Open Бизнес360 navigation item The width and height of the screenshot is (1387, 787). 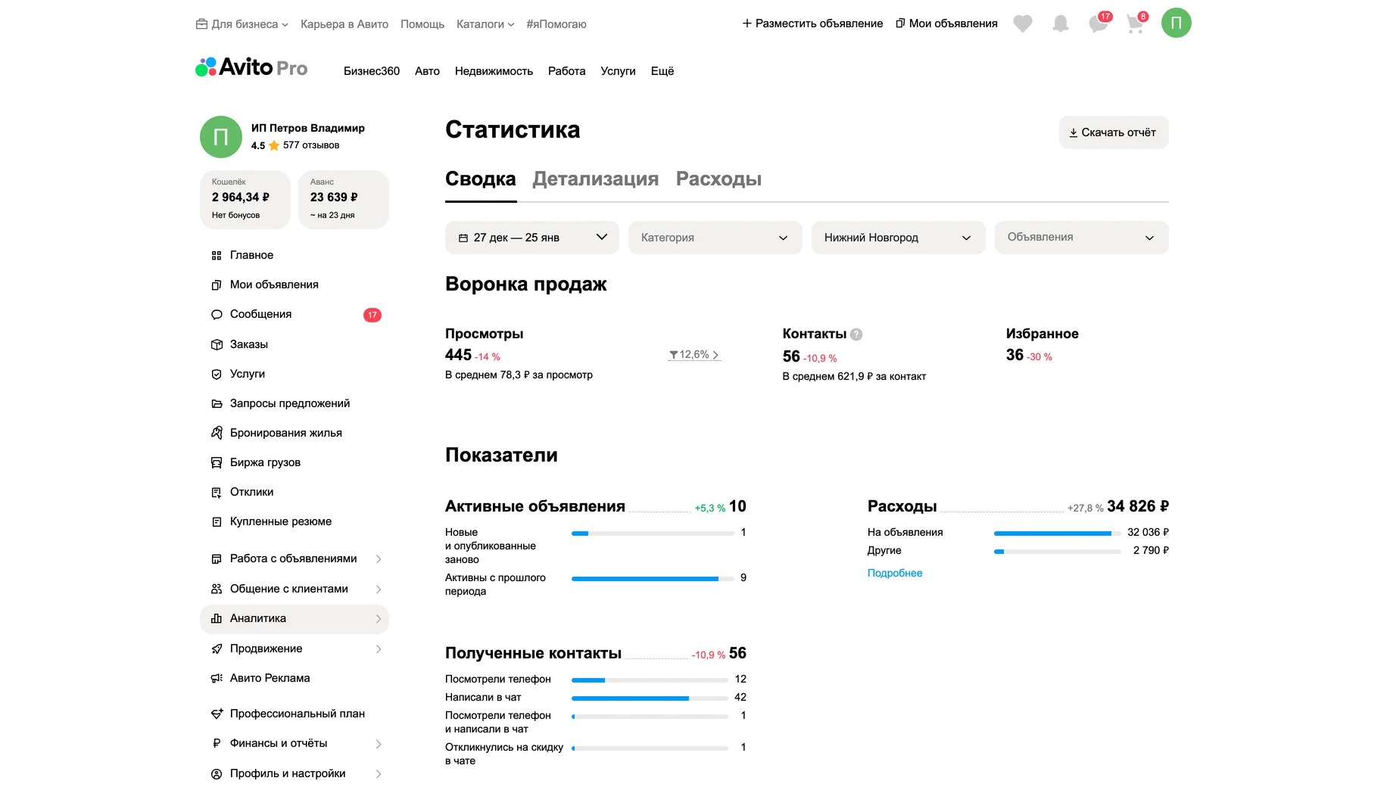pyautogui.click(x=372, y=71)
